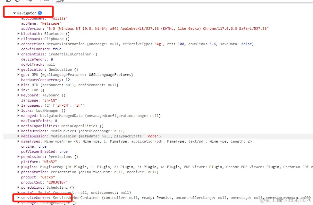Click the blue info icon beside Navigator
Screen dimensions: 313x205
tap(40, 13)
